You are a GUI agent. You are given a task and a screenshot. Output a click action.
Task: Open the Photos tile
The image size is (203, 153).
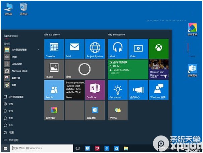54,69
